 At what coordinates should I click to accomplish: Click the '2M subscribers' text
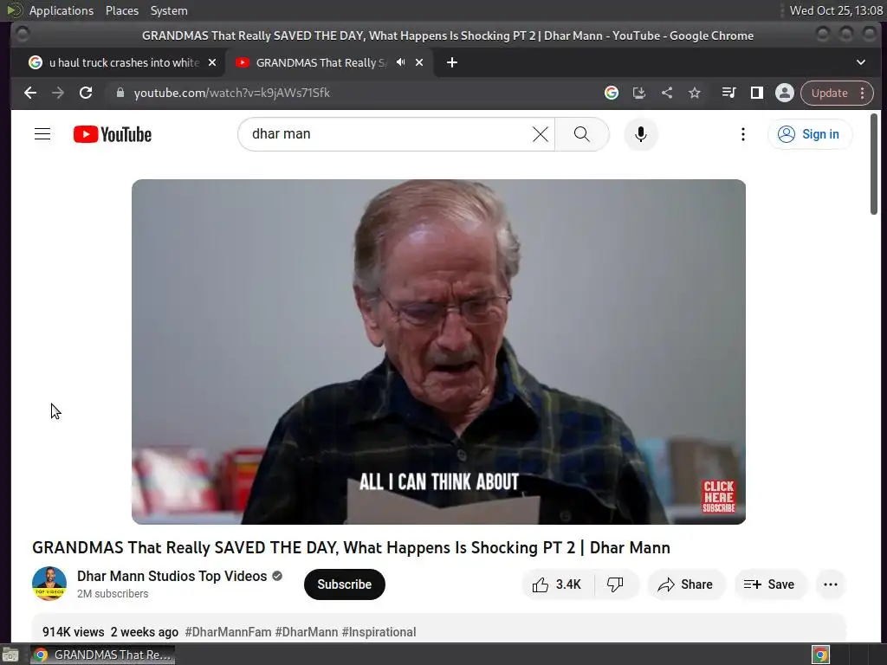coord(113,593)
